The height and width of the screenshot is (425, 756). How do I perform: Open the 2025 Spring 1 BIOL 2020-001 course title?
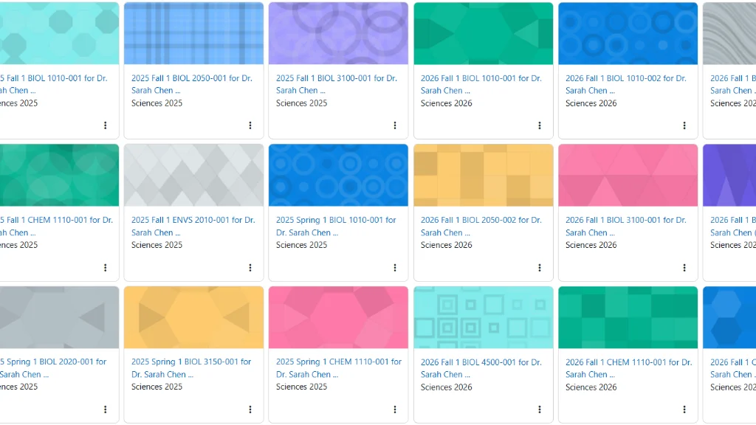click(x=53, y=367)
